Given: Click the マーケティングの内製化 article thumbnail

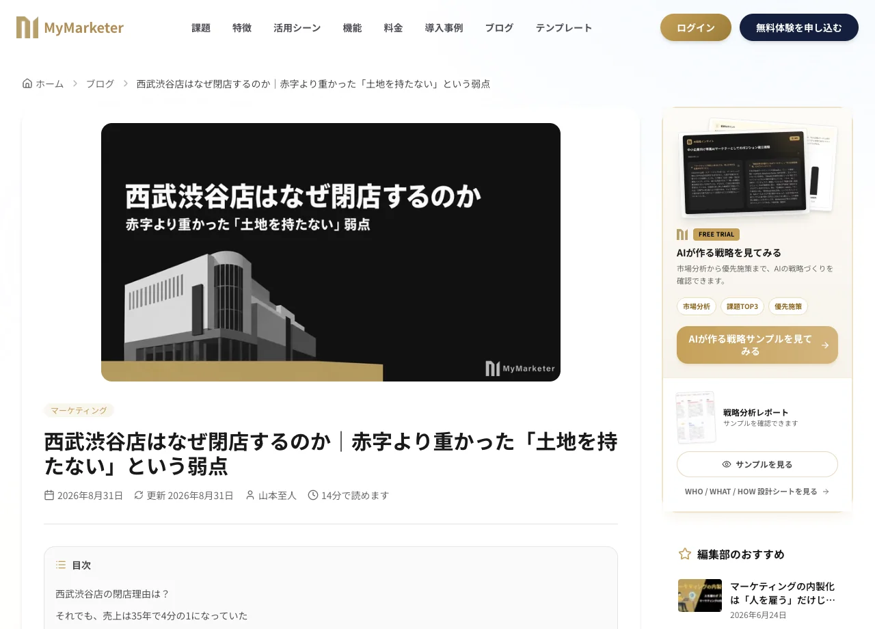Looking at the screenshot, I should 700,595.
